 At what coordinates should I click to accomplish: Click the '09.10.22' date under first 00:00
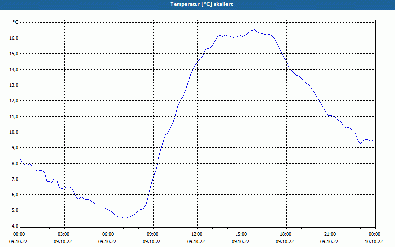(x=18, y=241)
